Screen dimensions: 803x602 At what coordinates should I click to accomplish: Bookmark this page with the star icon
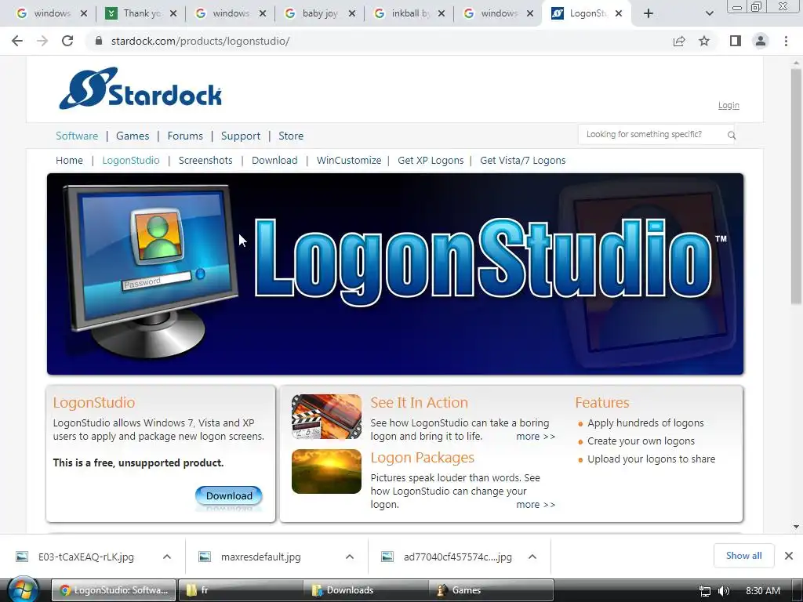click(x=704, y=41)
